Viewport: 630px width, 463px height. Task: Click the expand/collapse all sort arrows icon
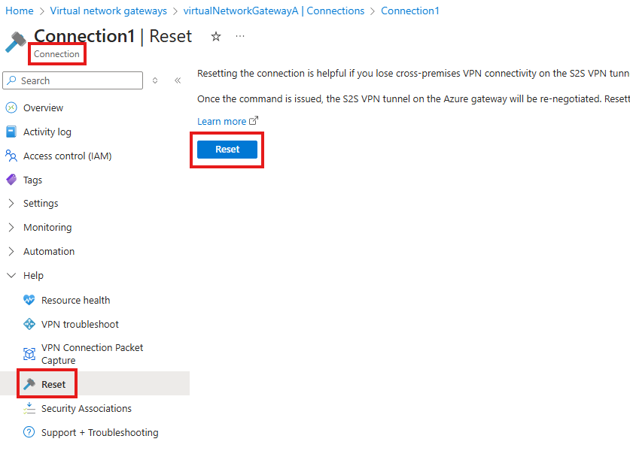coord(155,80)
